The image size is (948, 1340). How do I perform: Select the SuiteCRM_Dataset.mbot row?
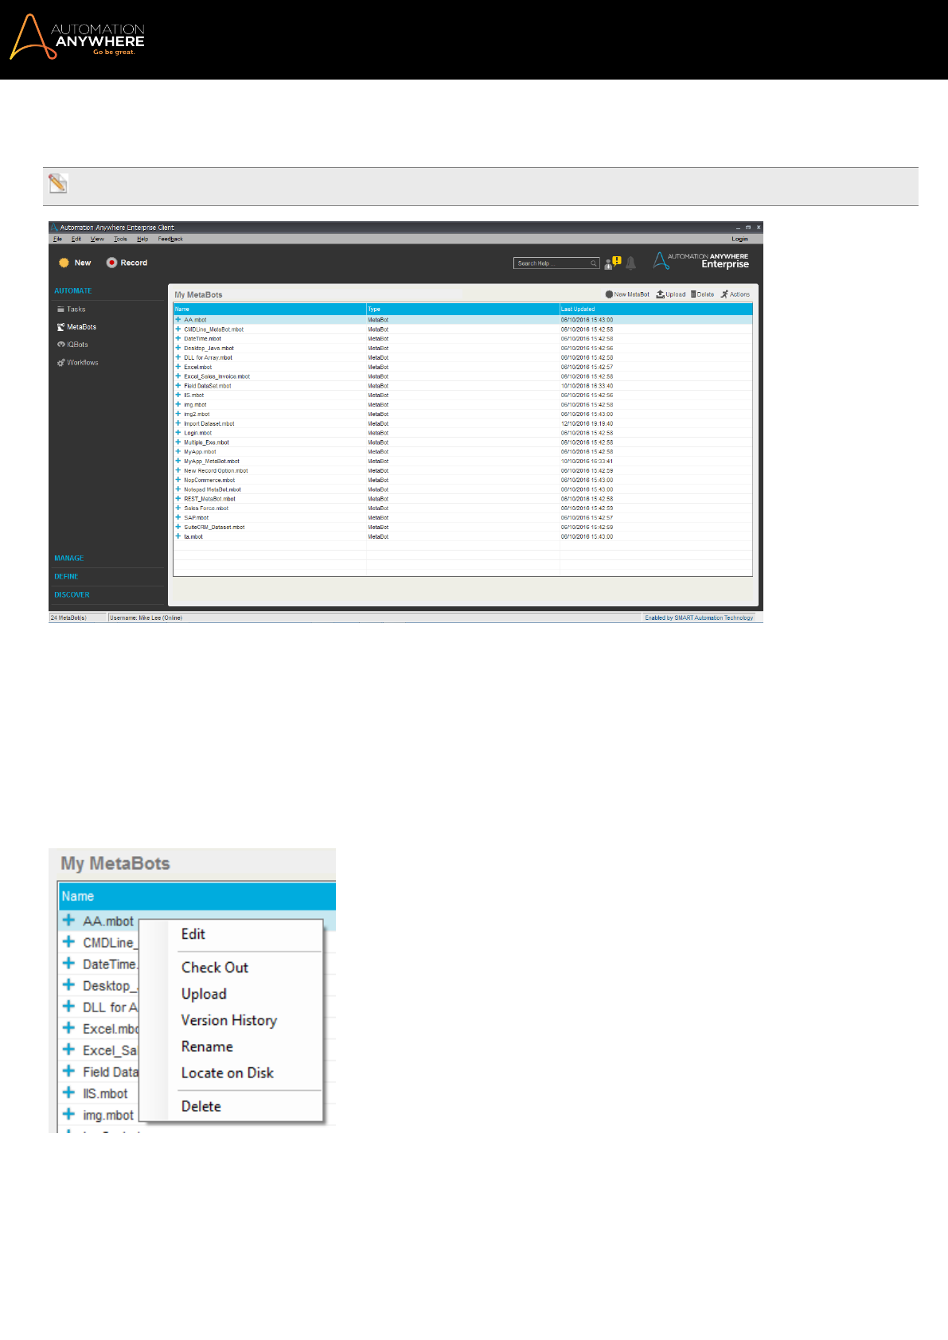tap(462, 527)
